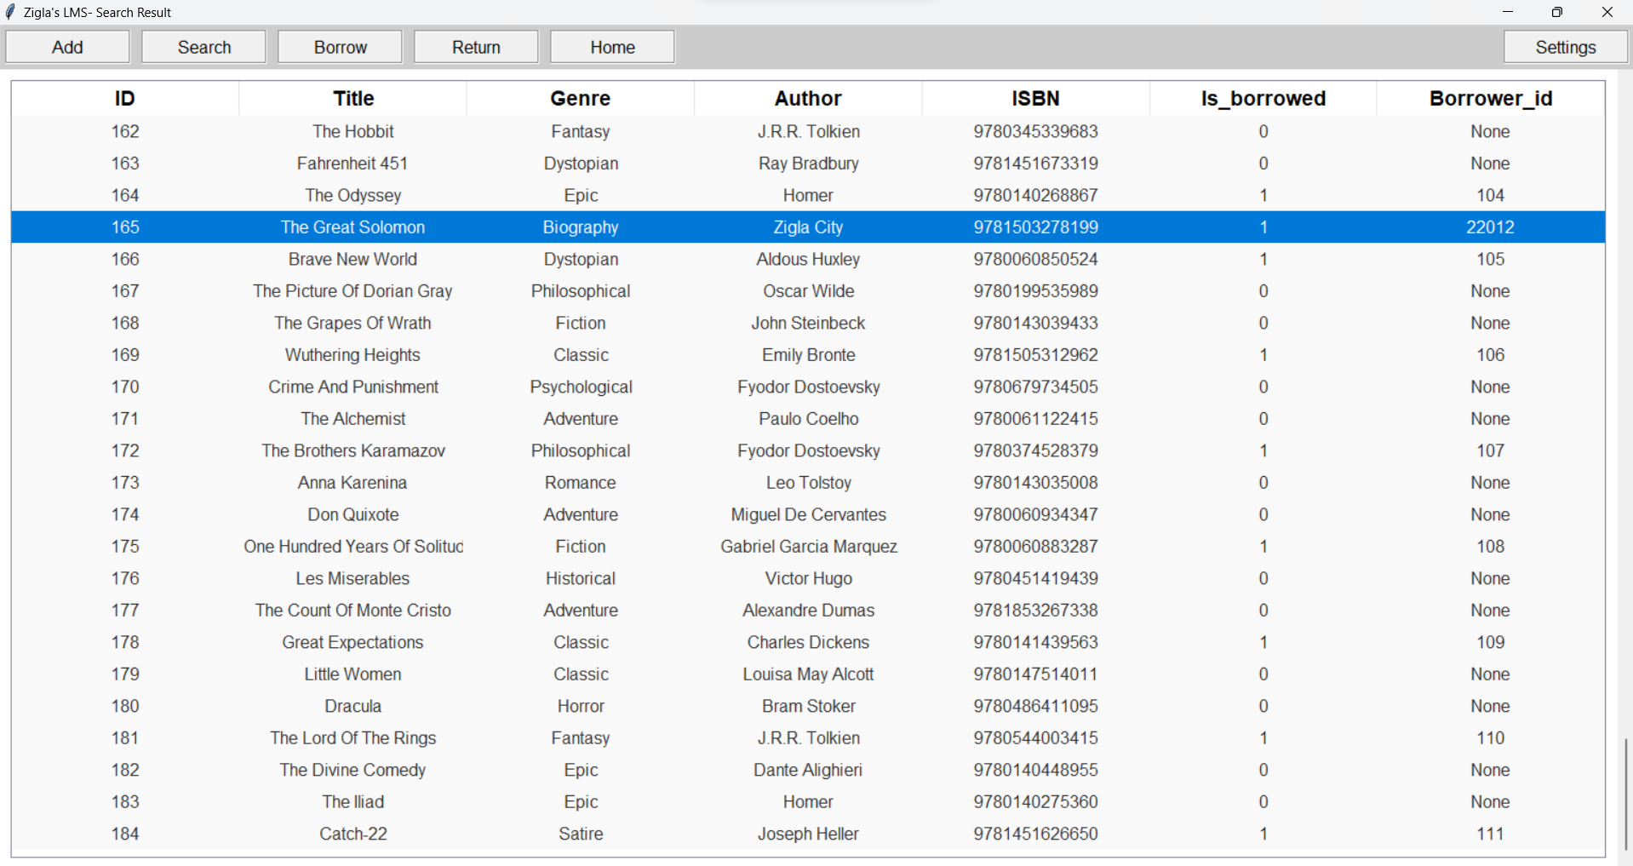
Task: Restore down the window
Action: [1556, 12]
